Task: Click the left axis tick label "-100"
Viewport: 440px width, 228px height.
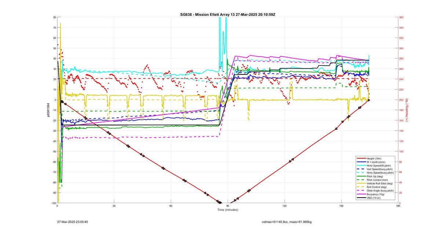Action: [54, 203]
